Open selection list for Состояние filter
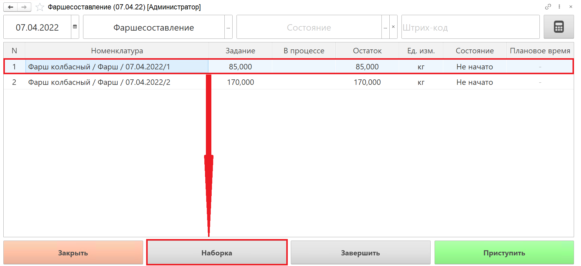Screen dimensions: 581x266 pyautogui.click(x=385, y=27)
